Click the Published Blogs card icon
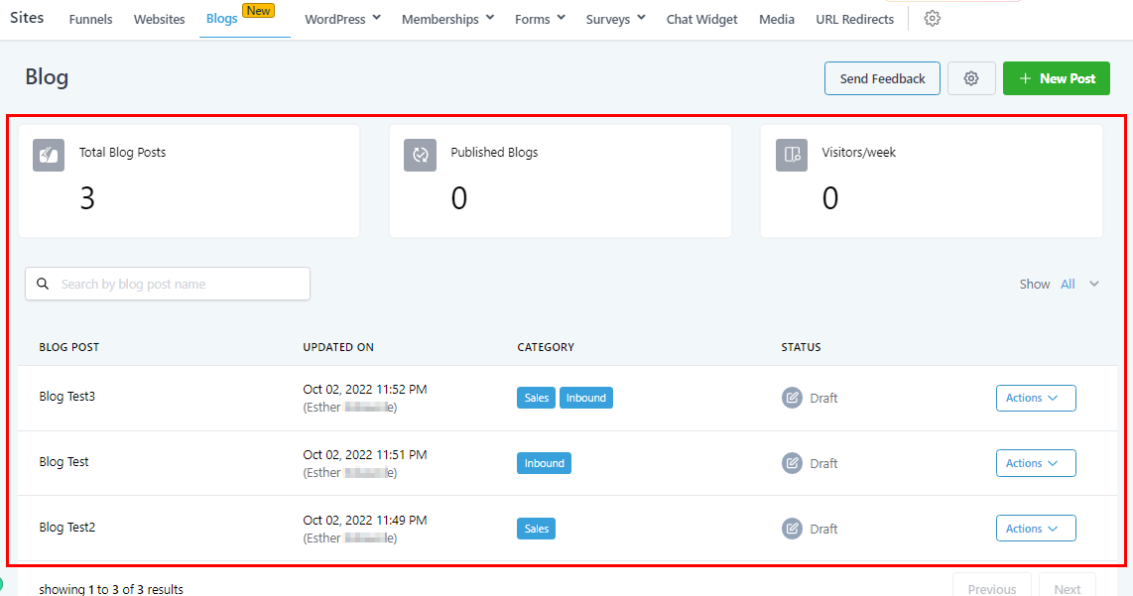This screenshot has height=596, width=1133. point(420,156)
